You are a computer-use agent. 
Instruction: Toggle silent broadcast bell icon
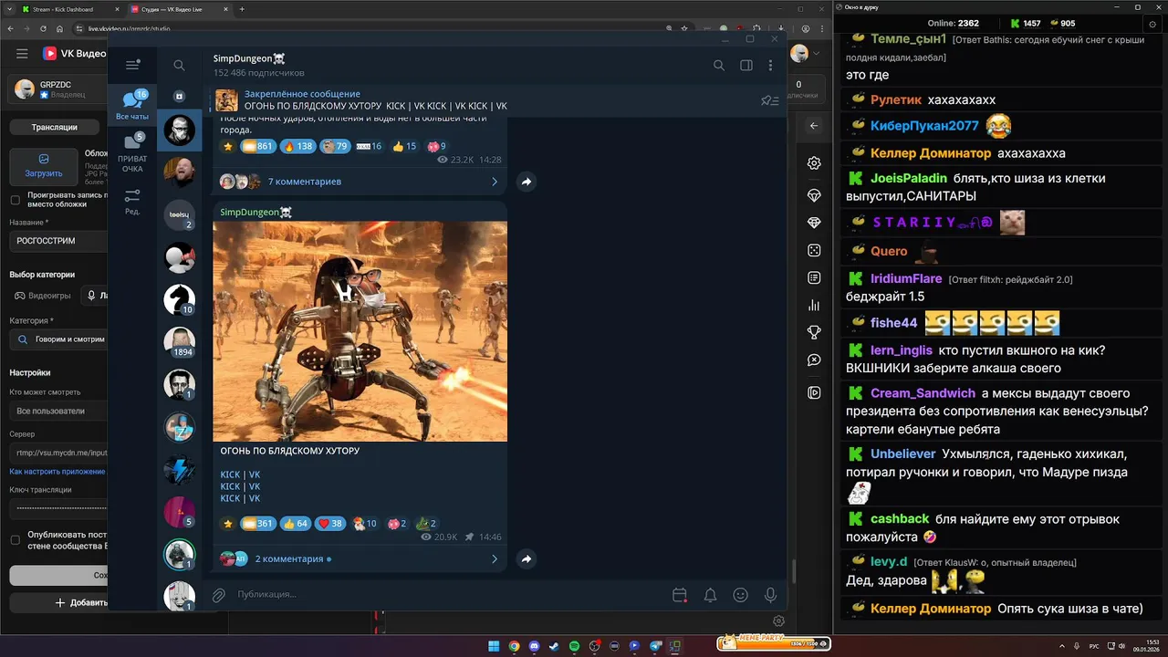(710, 595)
